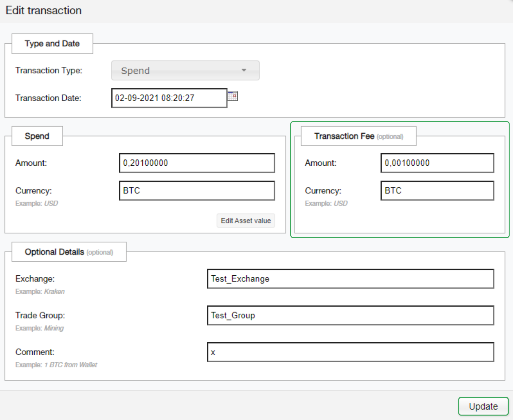The height and width of the screenshot is (420, 513).
Task: Click the Transaction Fee section legend
Action: coord(358,136)
